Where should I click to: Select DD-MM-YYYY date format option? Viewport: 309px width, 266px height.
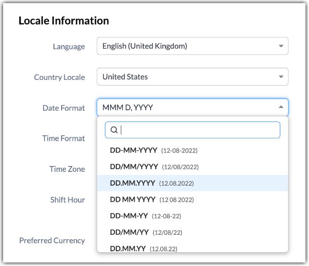pos(192,150)
